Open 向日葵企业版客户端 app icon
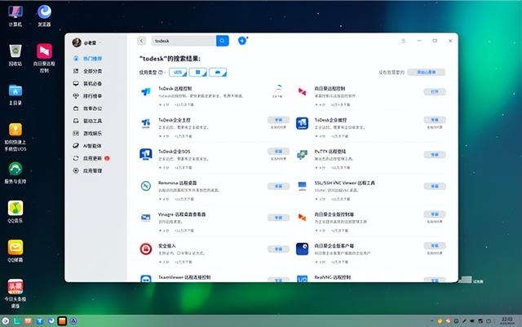522x327 pixels. pos(302,249)
